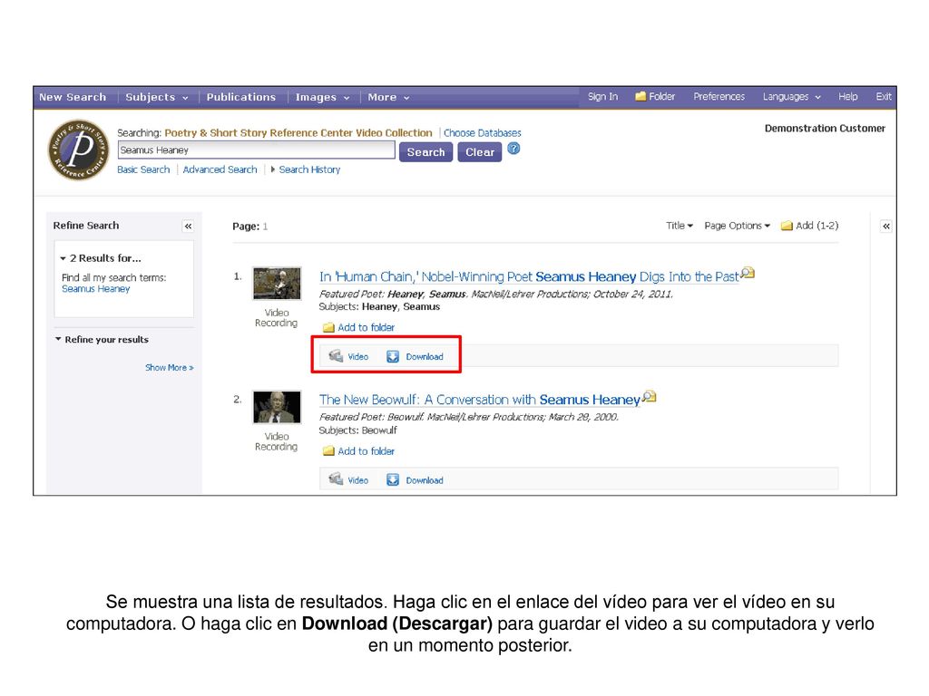Click Show More in refine panel

click(x=170, y=368)
